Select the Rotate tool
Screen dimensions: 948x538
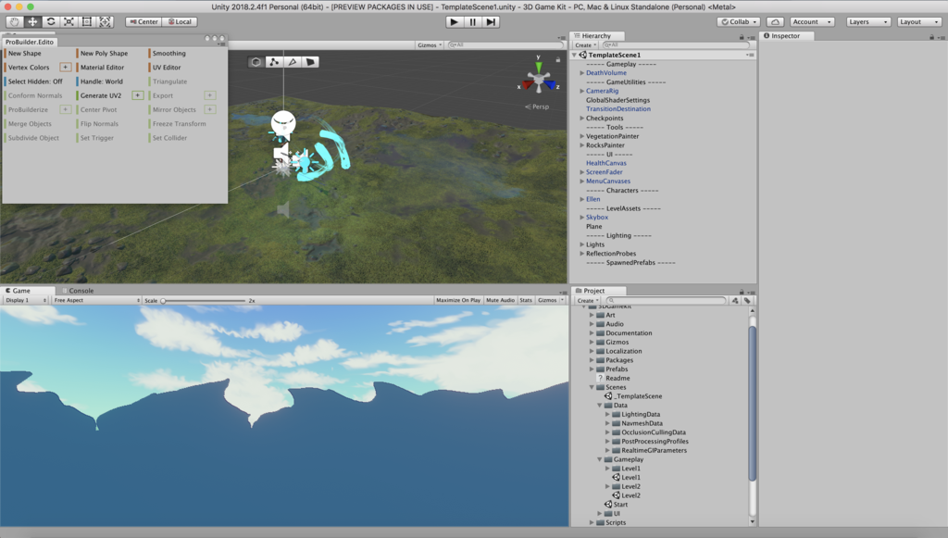coord(51,22)
